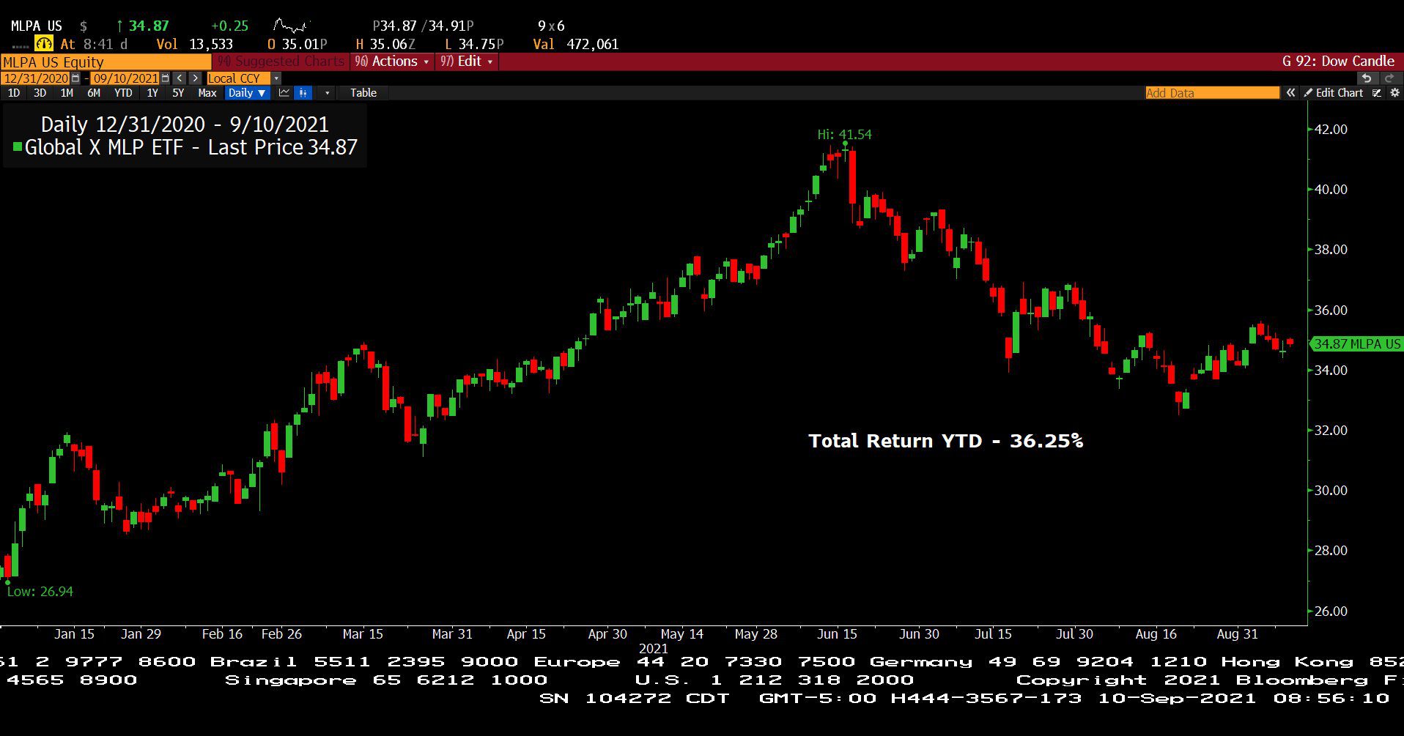
Task: Expand the chart style dropdown arrow
Action: point(327,93)
